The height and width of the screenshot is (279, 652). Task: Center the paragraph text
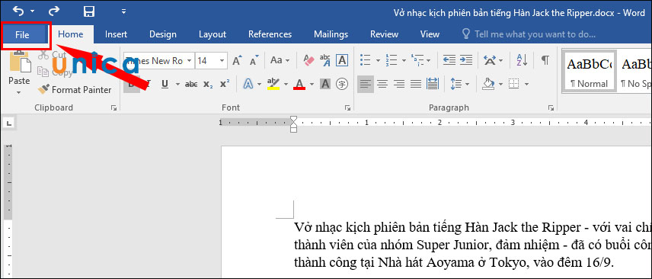tap(382, 84)
